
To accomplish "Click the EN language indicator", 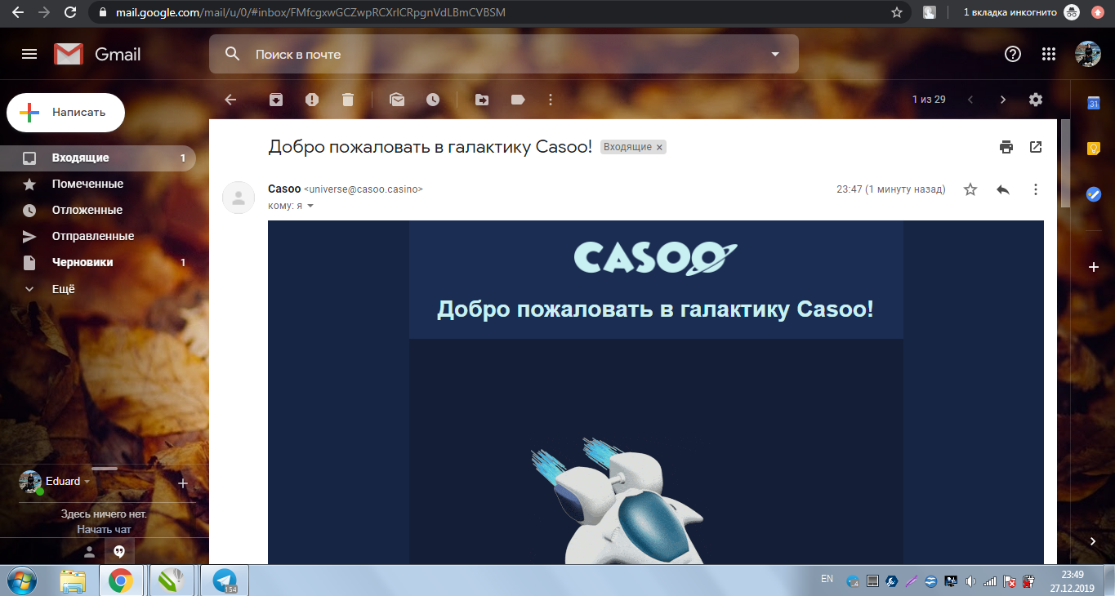I will tap(827, 579).
